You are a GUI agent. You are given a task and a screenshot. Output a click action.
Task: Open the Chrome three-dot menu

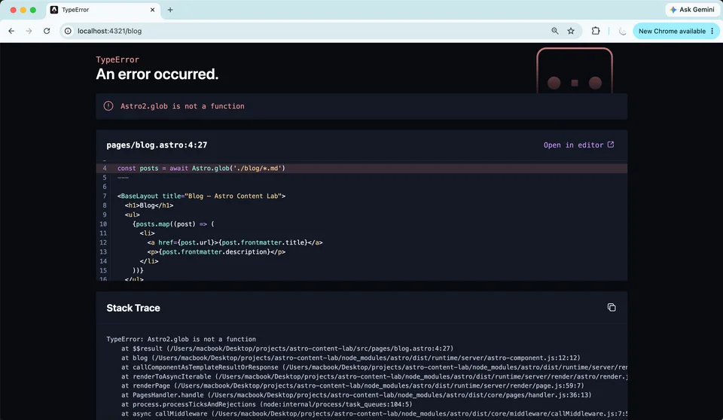click(x=712, y=31)
